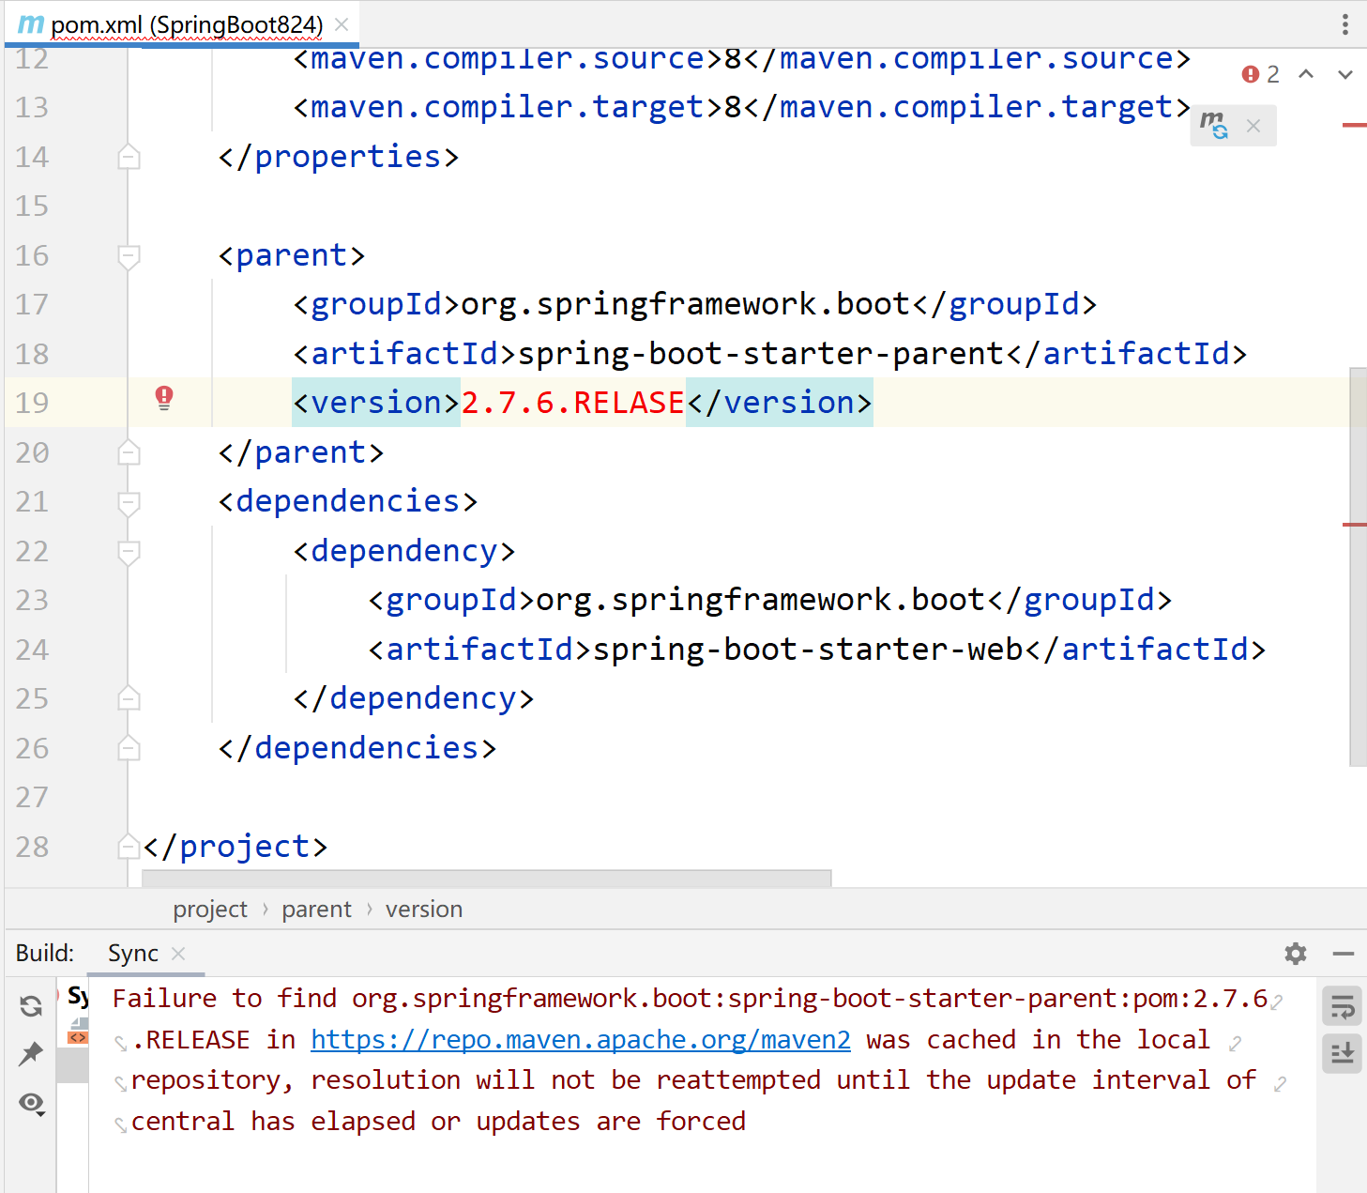Click the spring-boot-starter-web artifactId text

point(808,650)
